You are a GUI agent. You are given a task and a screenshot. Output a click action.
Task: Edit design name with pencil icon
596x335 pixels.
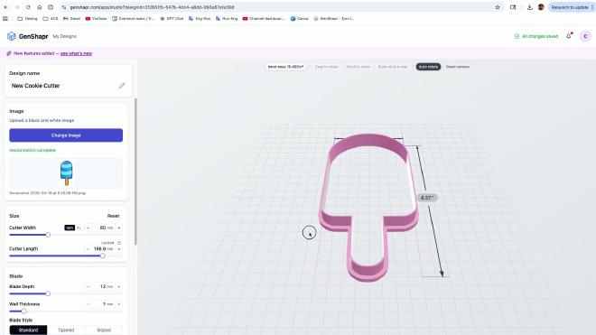pyautogui.click(x=122, y=86)
